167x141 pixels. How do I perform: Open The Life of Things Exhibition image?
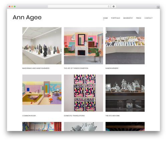83,46
